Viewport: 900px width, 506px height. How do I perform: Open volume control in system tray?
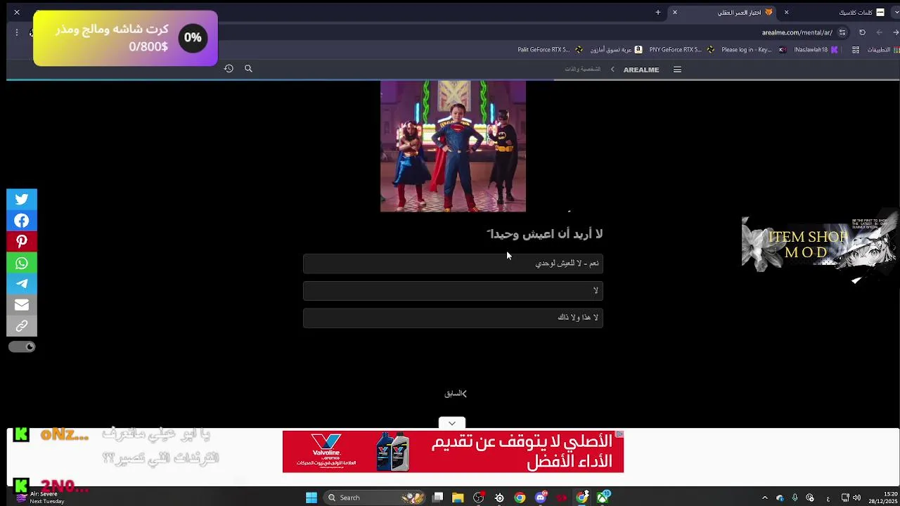pos(856,498)
